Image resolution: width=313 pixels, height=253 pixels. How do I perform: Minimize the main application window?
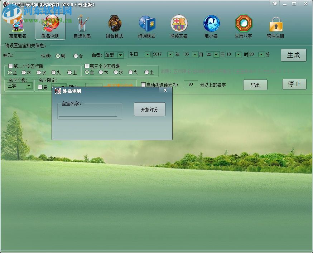pyautogui.click(x=285, y=4)
